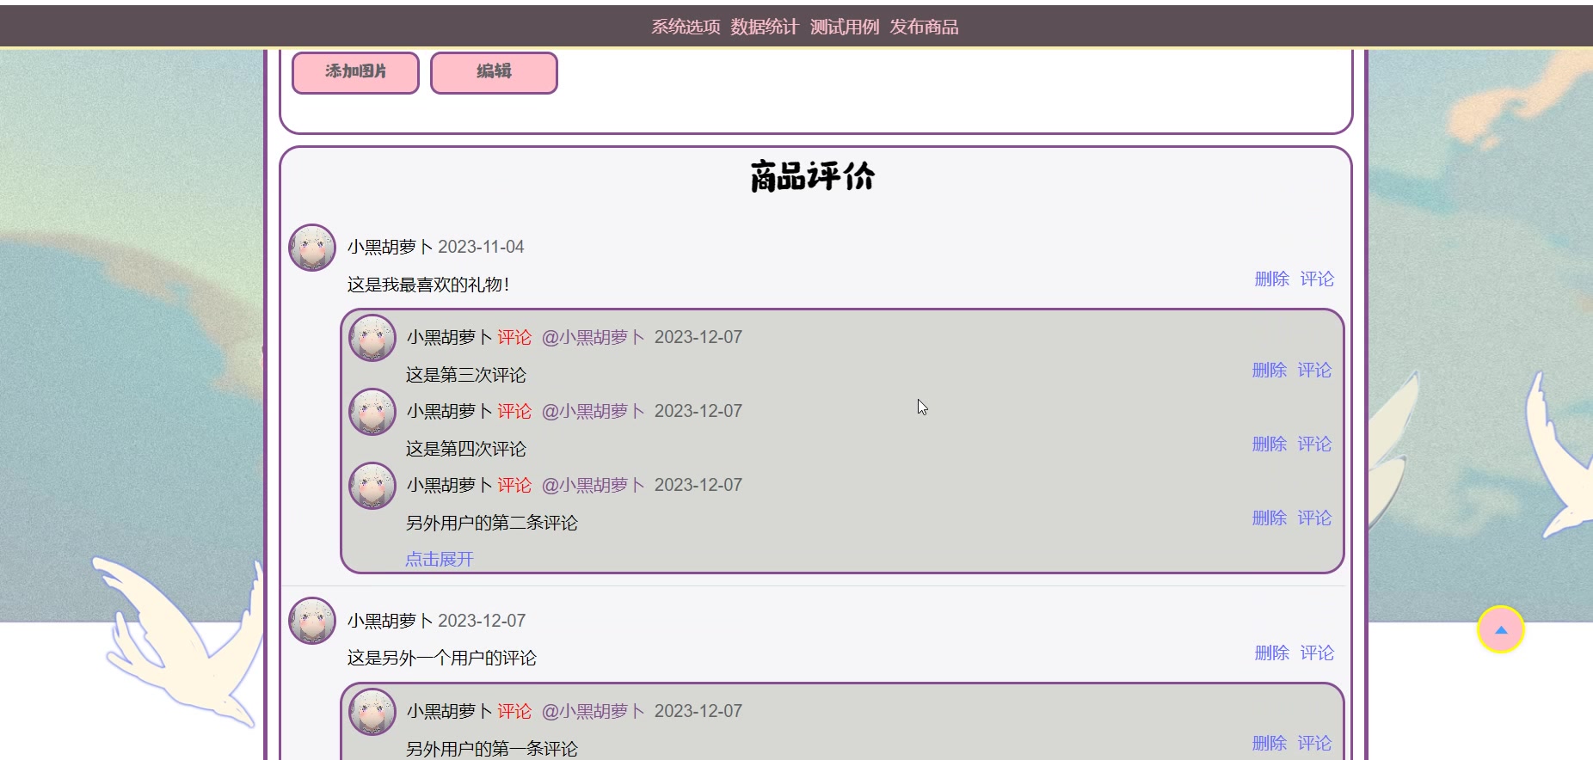Select 发布商品 in the navigation bar
This screenshot has width=1593, height=760.
coord(924,27)
